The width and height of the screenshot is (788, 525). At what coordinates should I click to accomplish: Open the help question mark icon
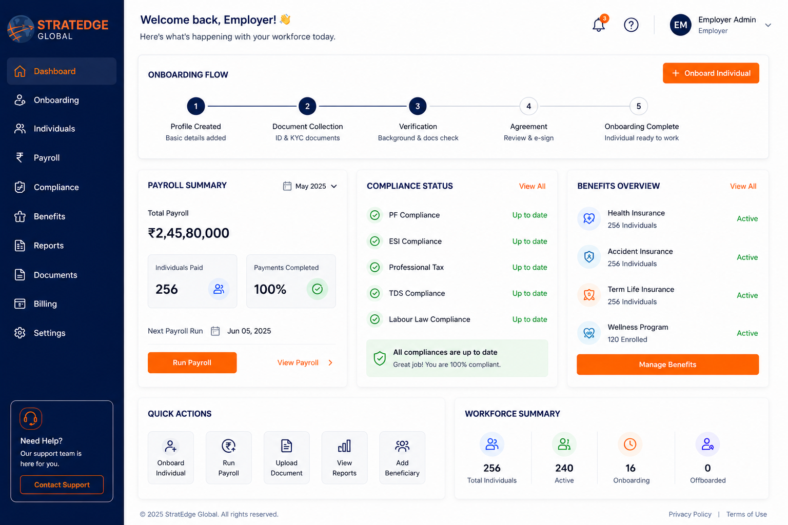point(631,25)
